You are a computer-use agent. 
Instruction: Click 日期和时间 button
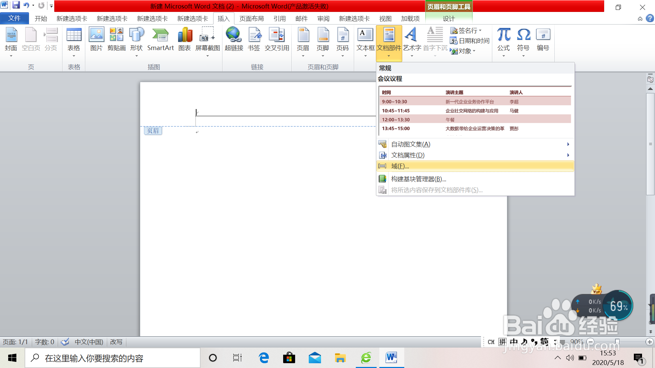(x=470, y=41)
